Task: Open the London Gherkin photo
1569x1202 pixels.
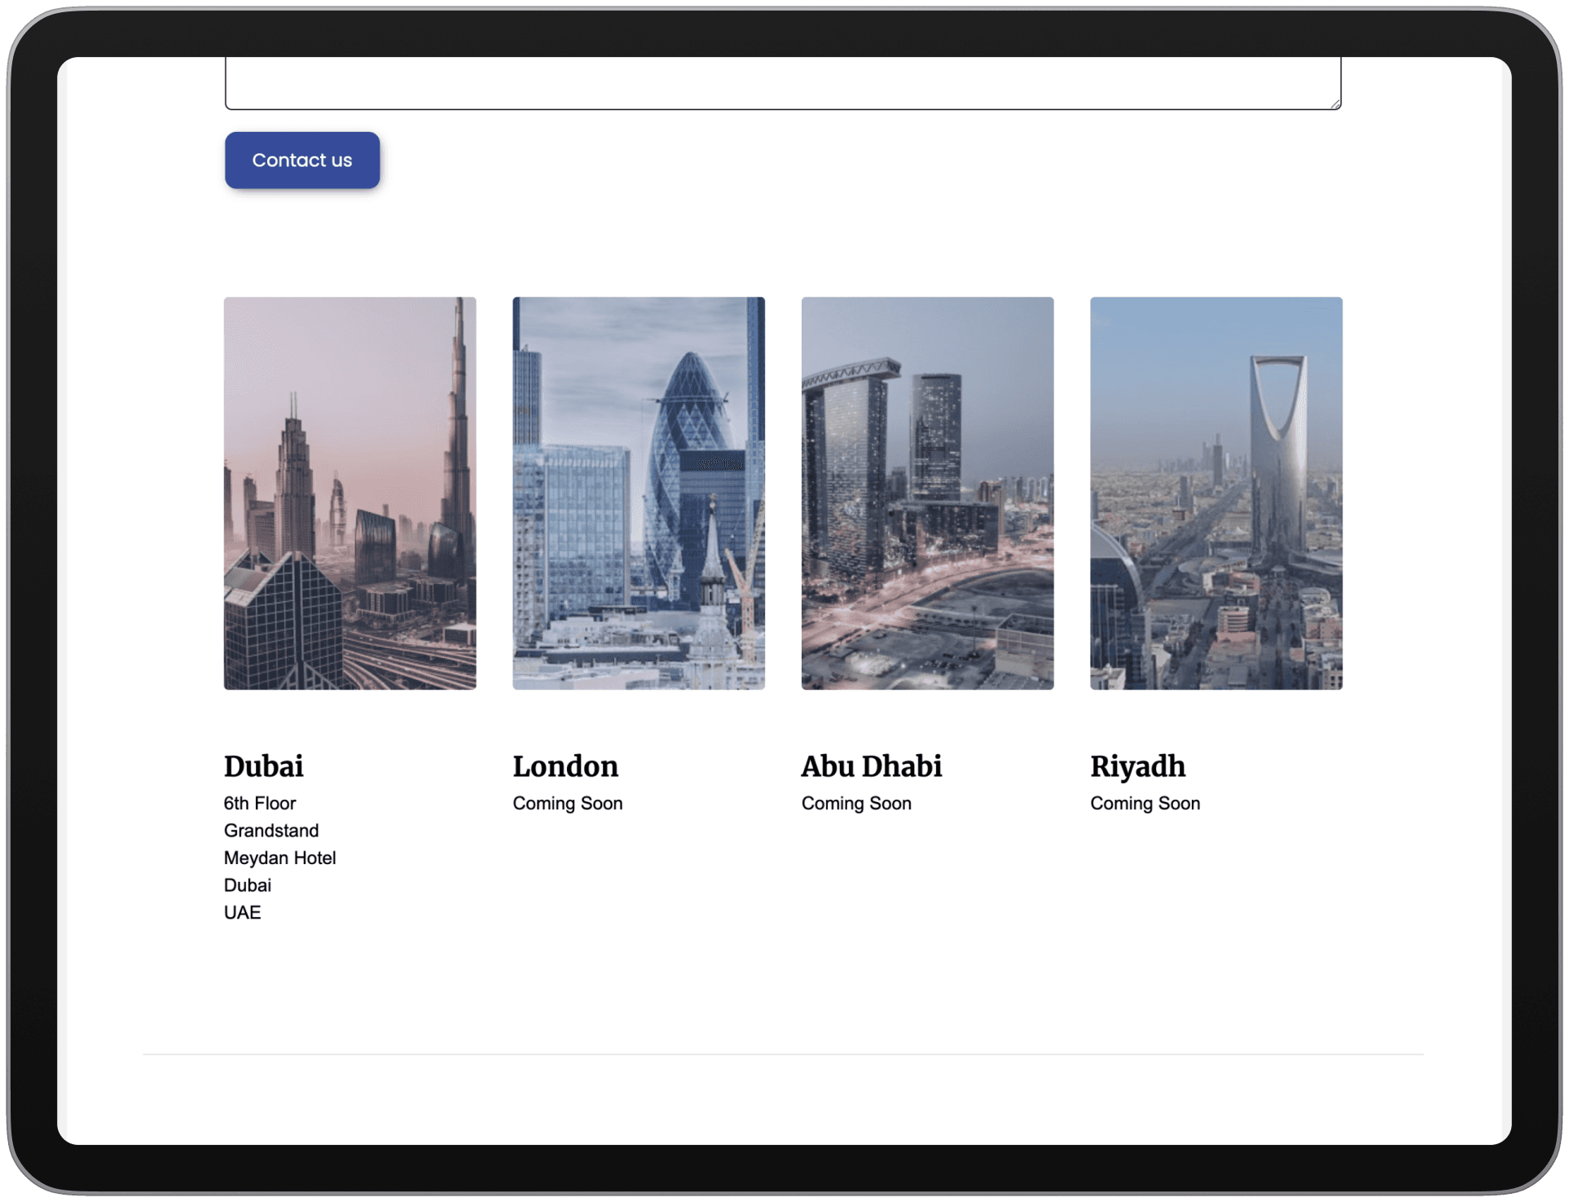Action: coord(638,493)
